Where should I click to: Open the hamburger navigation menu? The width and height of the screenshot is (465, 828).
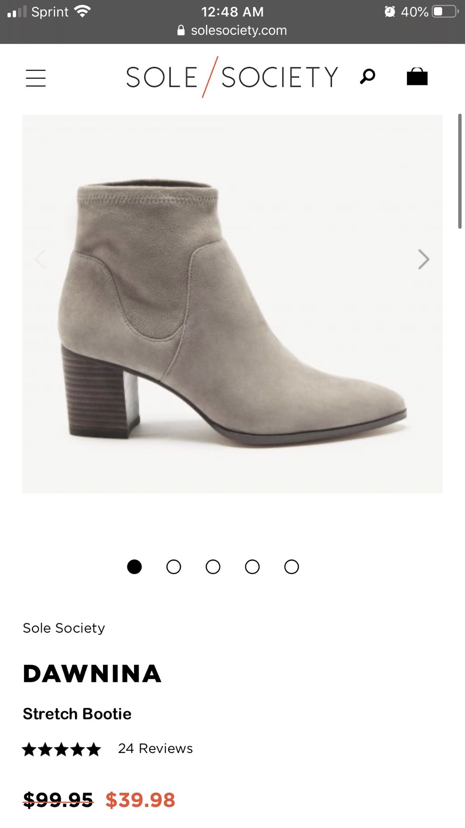pos(36,78)
